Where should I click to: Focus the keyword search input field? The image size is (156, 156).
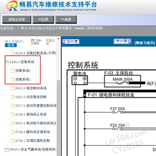tap(14, 41)
